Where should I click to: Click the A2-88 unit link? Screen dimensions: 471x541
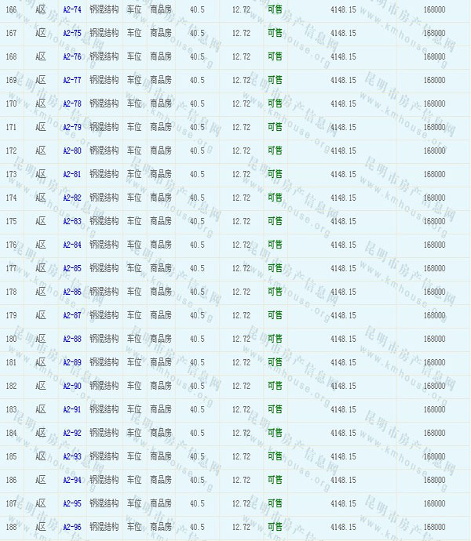click(x=71, y=339)
